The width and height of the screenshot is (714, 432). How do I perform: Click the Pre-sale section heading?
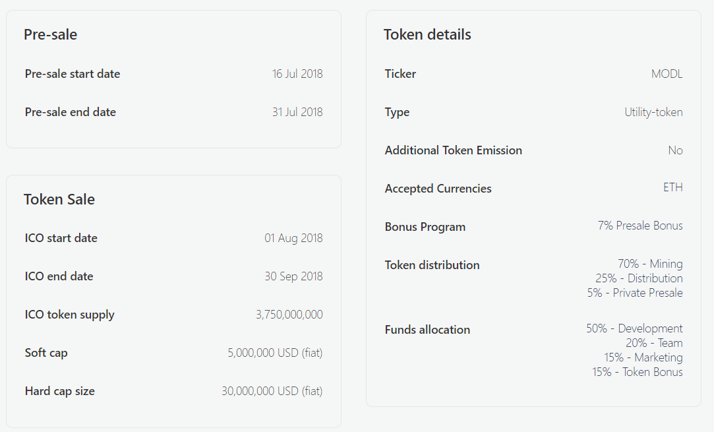pyautogui.click(x=50, y=35)
